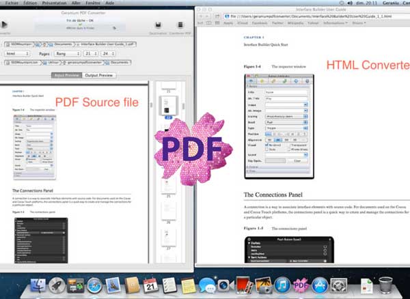Open the document stack in Dock
The height and width of the screenshot is (299, 410).
[366, 286]
